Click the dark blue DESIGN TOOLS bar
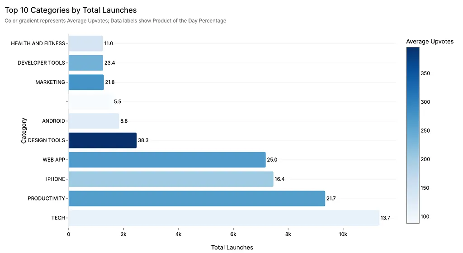The width and height of the screenshot is (463, 253). click(103, 140)
